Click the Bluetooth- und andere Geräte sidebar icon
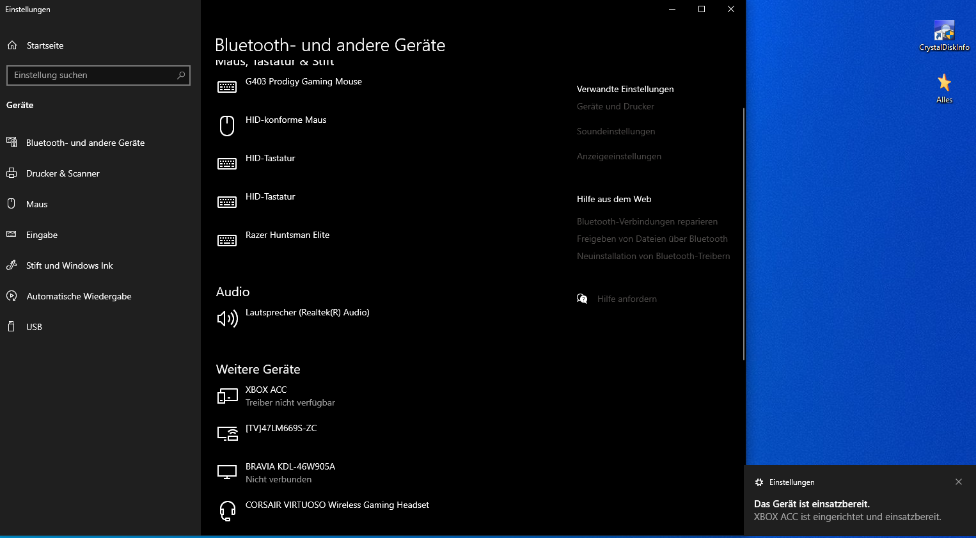The height and width of the screenshot is (538, 976). tap(12, 142)
